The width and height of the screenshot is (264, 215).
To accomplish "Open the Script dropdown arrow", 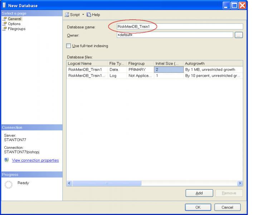I will pos(83,15).
